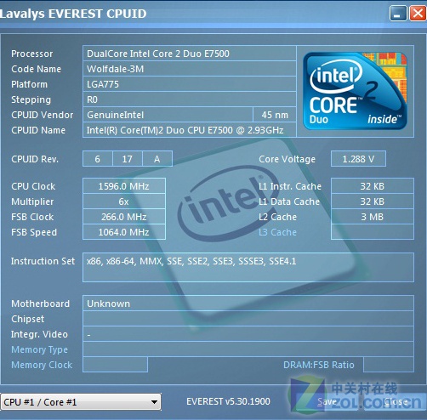This screenshot has height=420, width=427.
Task: Click the LGA775 platform value
Action: click(x=190, y=84)
